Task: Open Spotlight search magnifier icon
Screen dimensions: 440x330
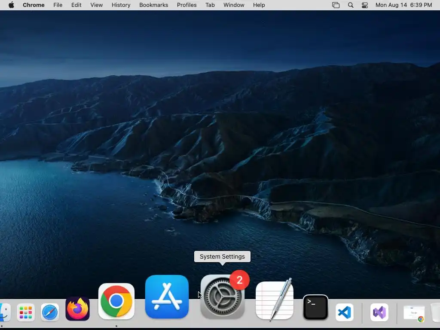Action: pyautogui.click(x=351, y=5)
